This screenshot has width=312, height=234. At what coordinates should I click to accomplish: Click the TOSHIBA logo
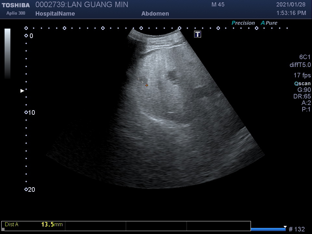pos(16,5)
